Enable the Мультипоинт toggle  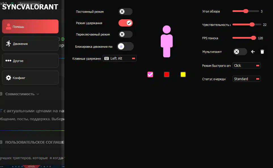(x=240, y=52)
